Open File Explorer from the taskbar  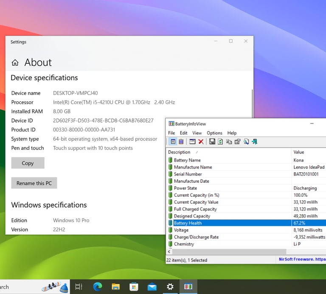pyautogui.click(x=115, y=287)
